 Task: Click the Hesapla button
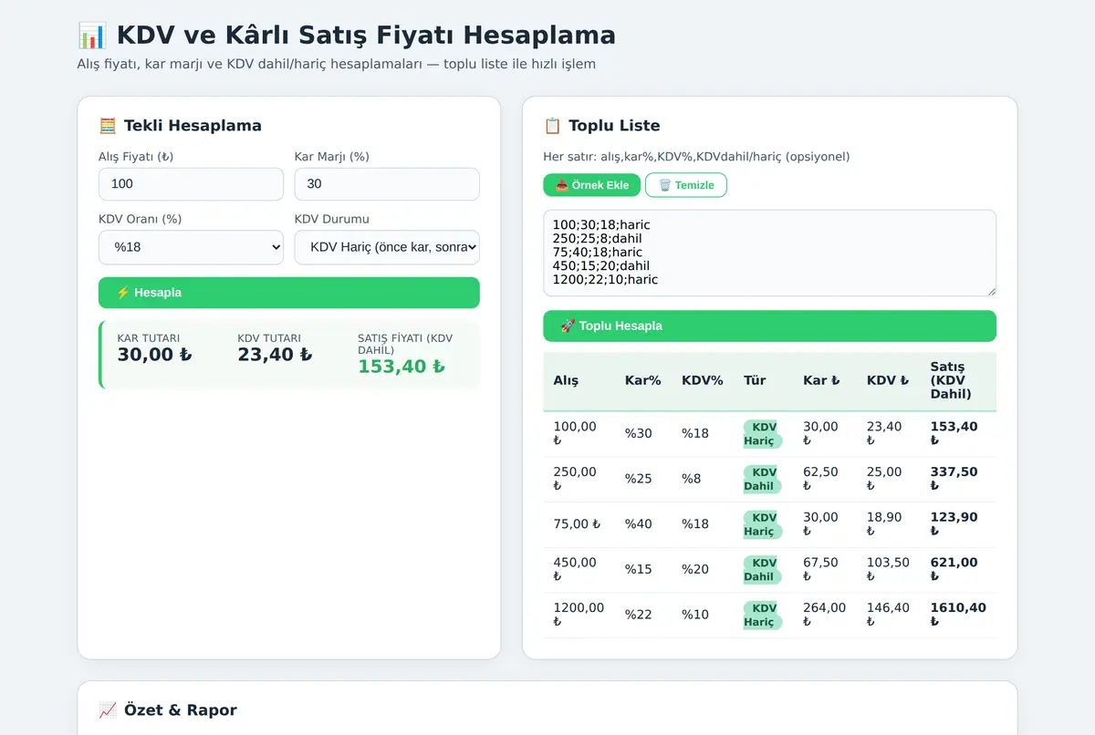(x=288, y=293)
